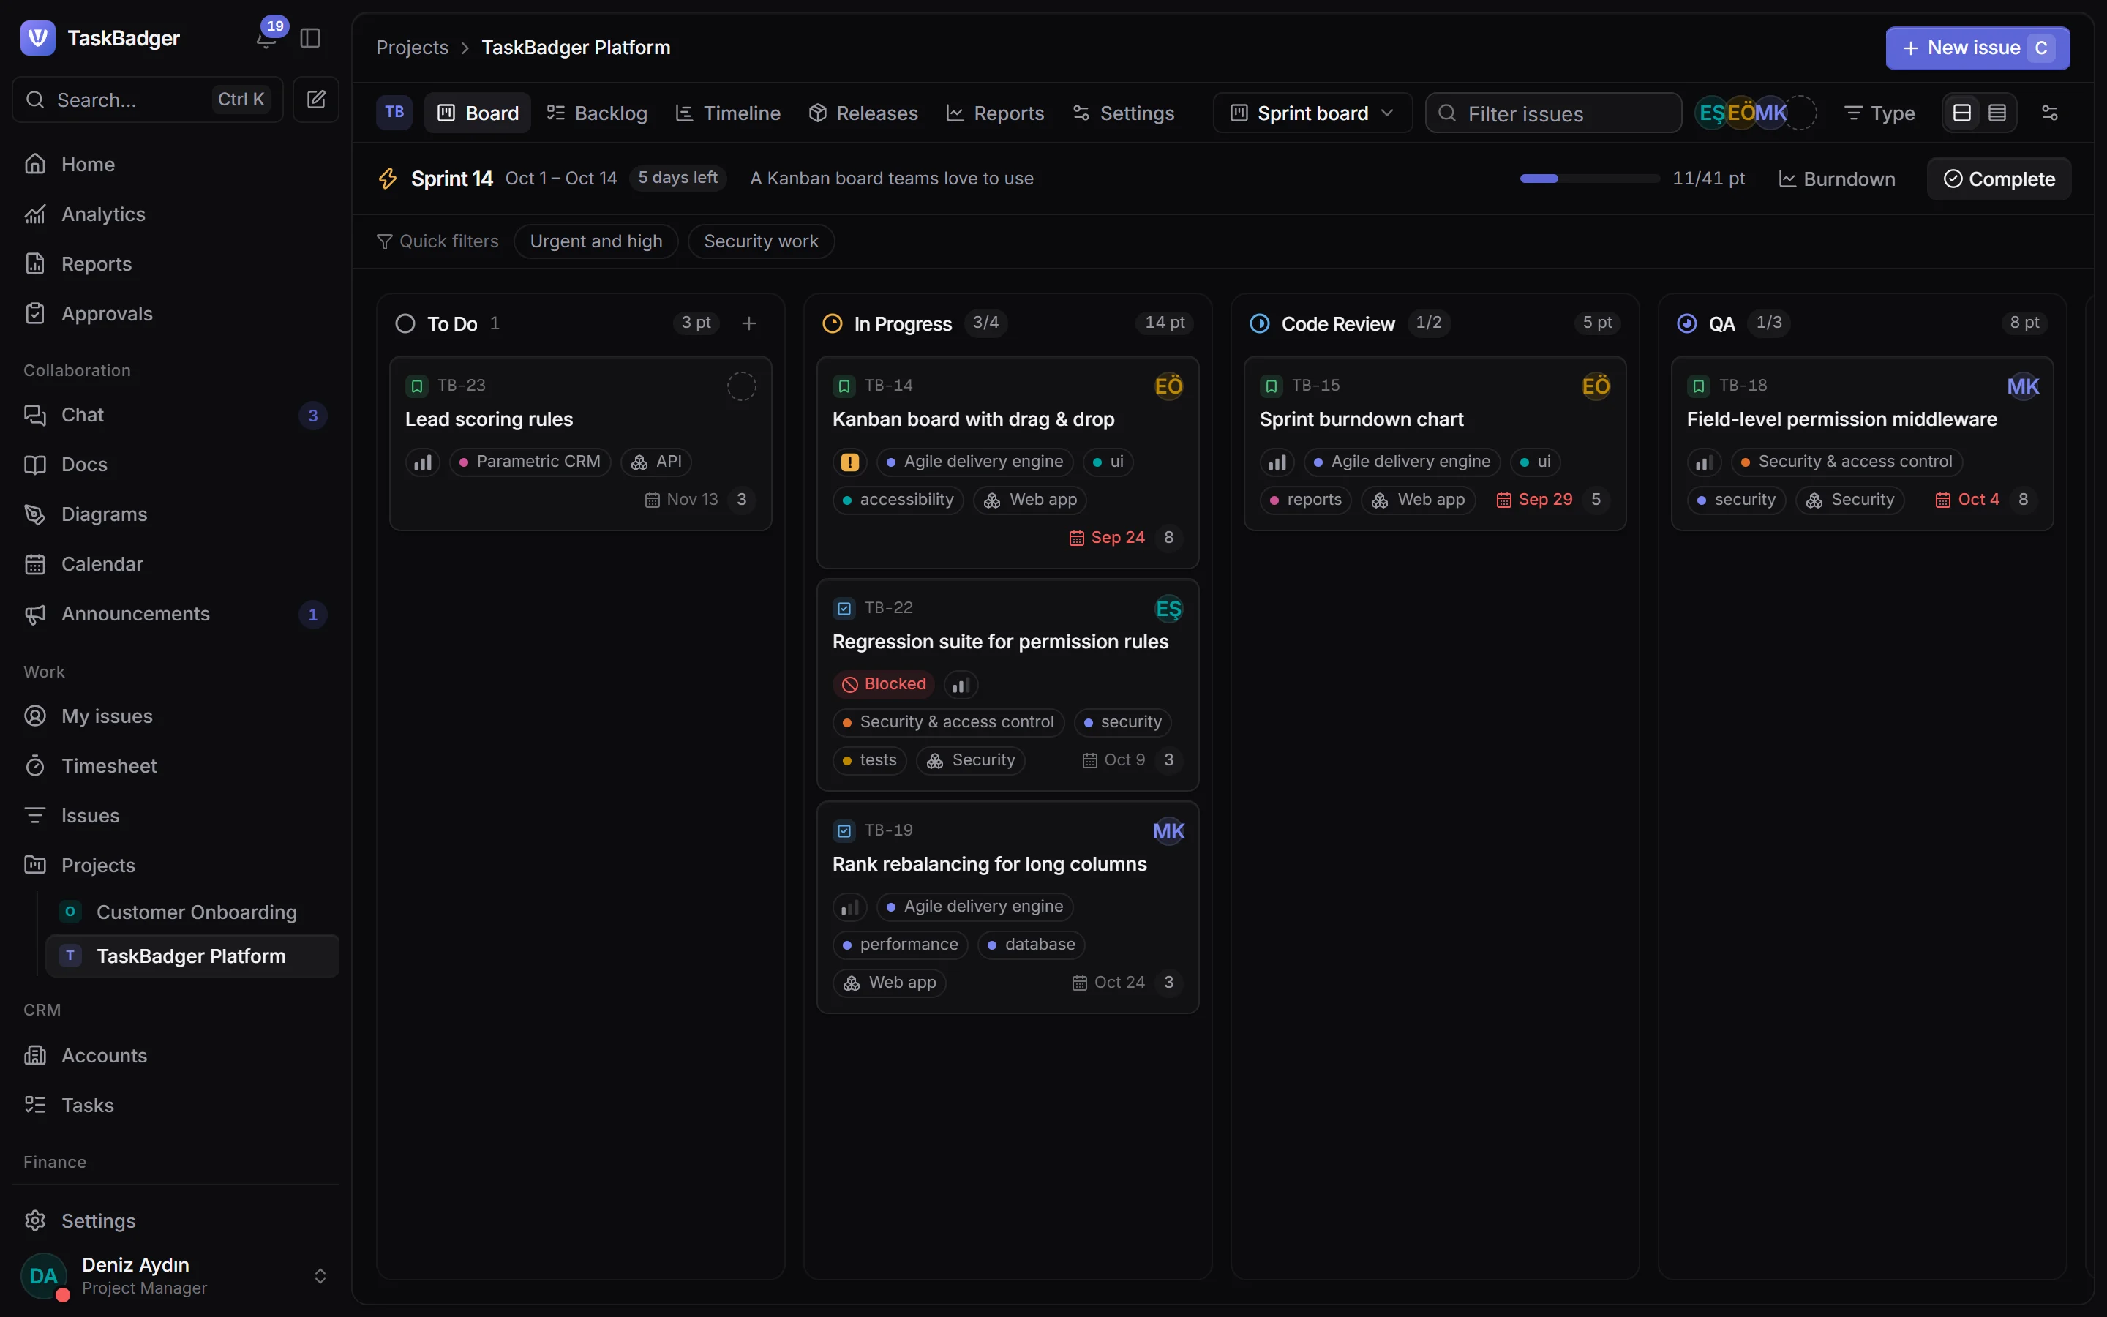The height and width of the screenshot is (1317, 2107).
Task: Open Chat in sidebar
Action: (174, 415)
